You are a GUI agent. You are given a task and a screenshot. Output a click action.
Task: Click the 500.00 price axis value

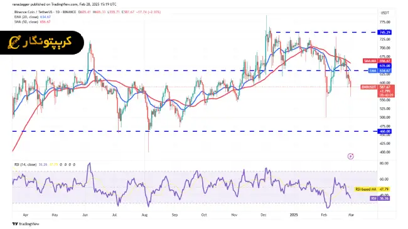[385, 117]
